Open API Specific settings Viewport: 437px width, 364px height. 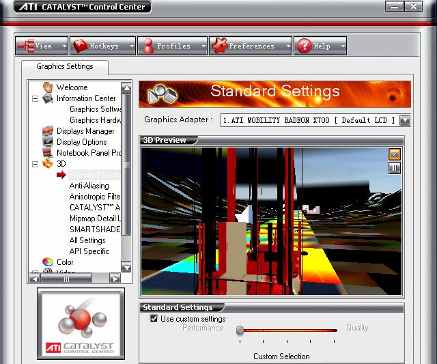click(x=89, y=251)
